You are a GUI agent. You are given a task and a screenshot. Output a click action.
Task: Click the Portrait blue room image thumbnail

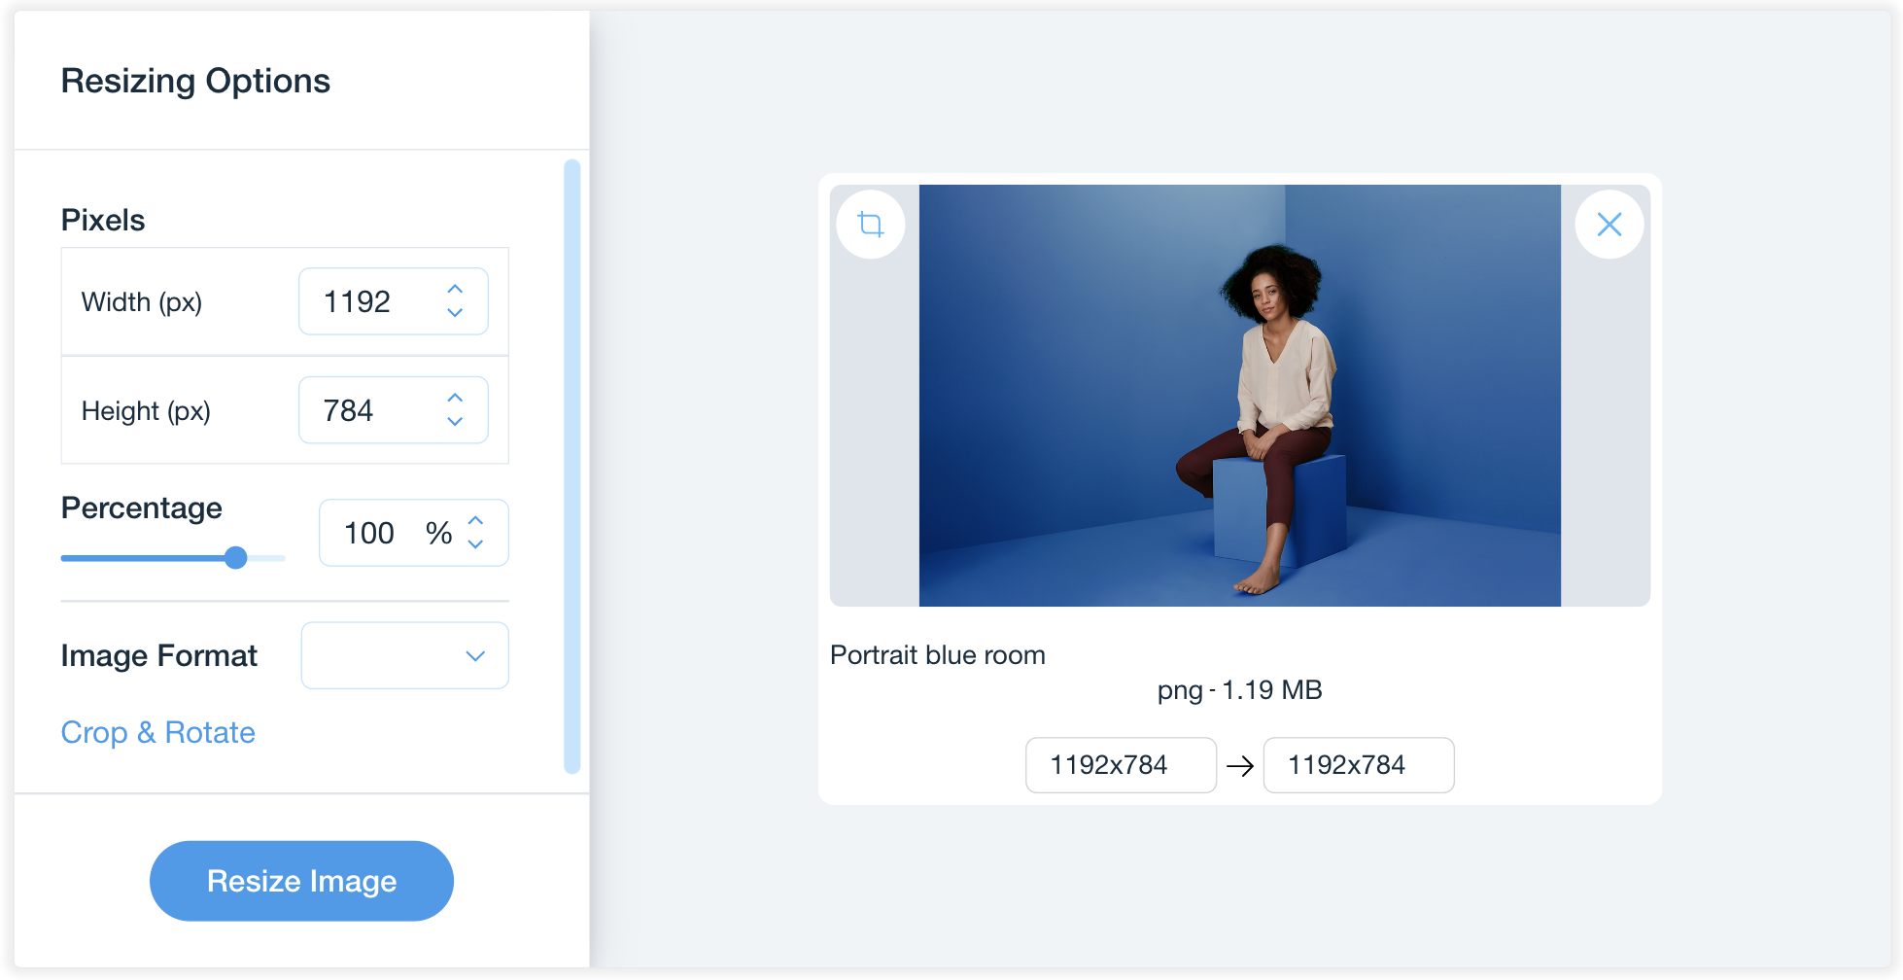[x=1239, y=396]
